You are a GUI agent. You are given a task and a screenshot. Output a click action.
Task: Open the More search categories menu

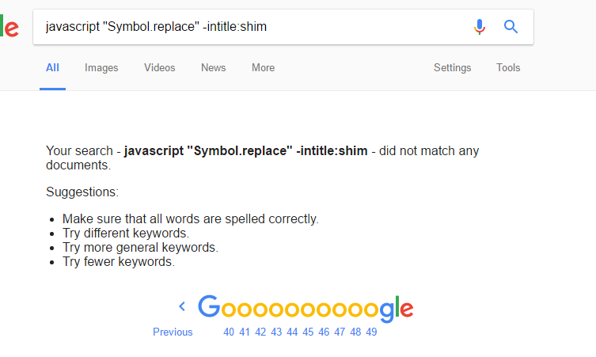point(263,67)
